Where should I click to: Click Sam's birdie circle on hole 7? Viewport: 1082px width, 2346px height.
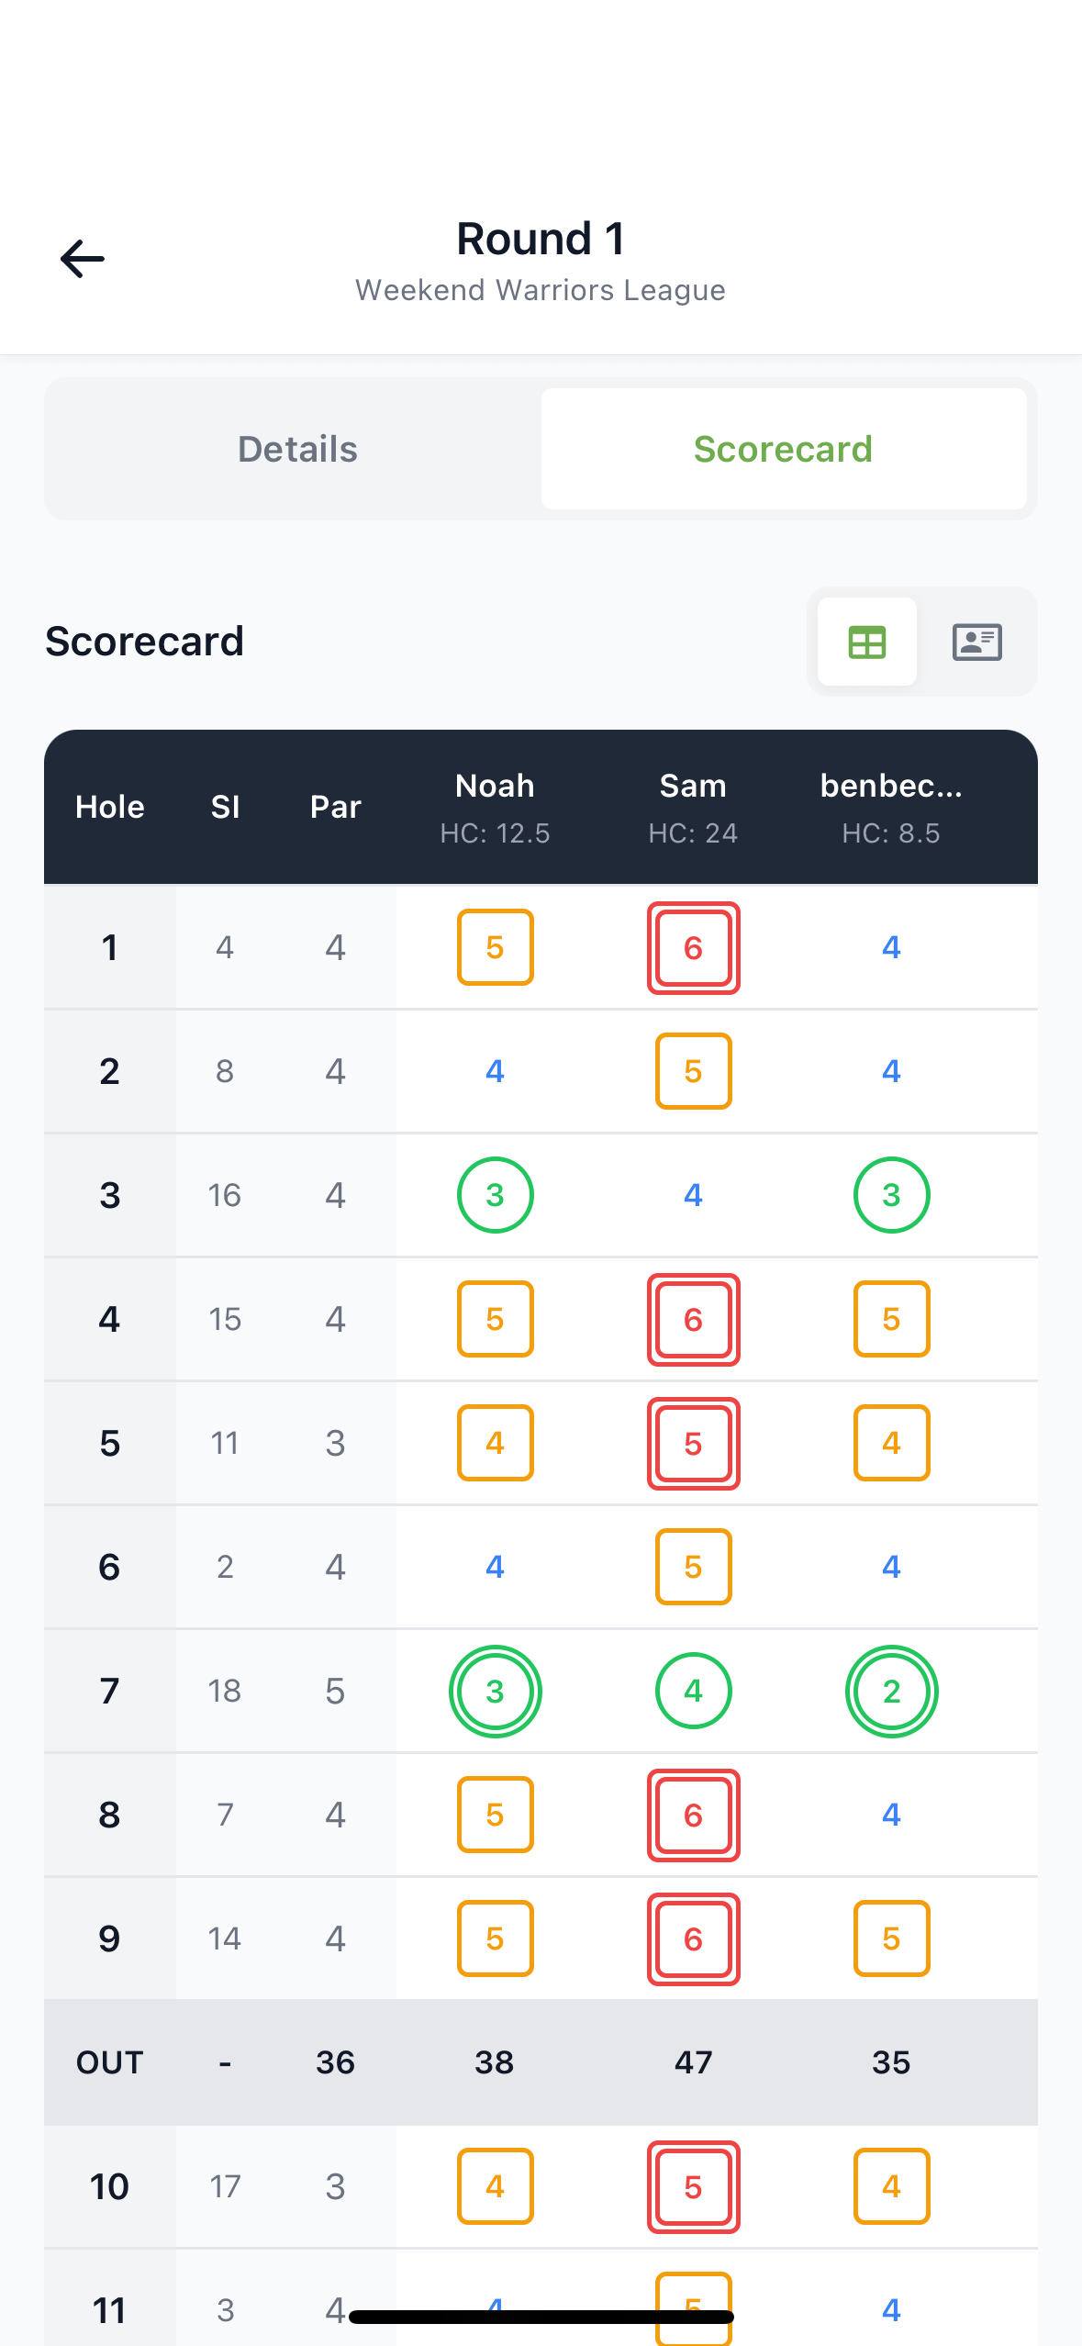pos(693,1691)
